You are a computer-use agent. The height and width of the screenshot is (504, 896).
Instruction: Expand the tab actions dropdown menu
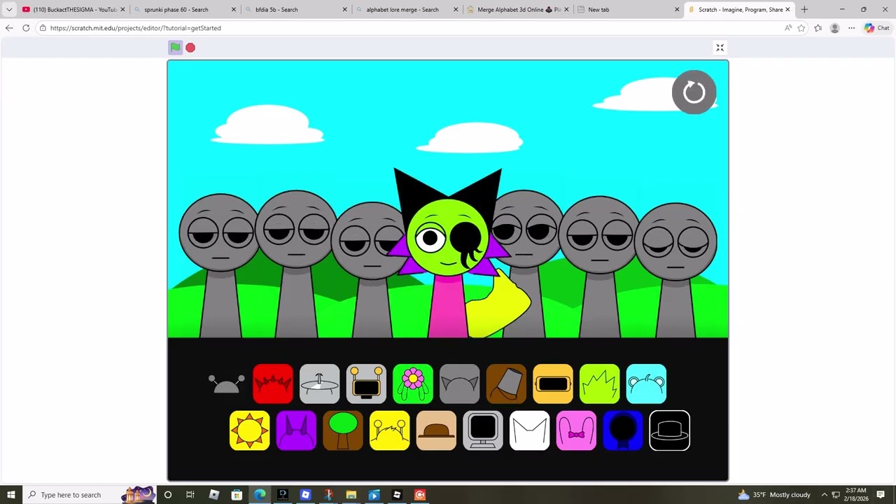[x=9, y=10]
